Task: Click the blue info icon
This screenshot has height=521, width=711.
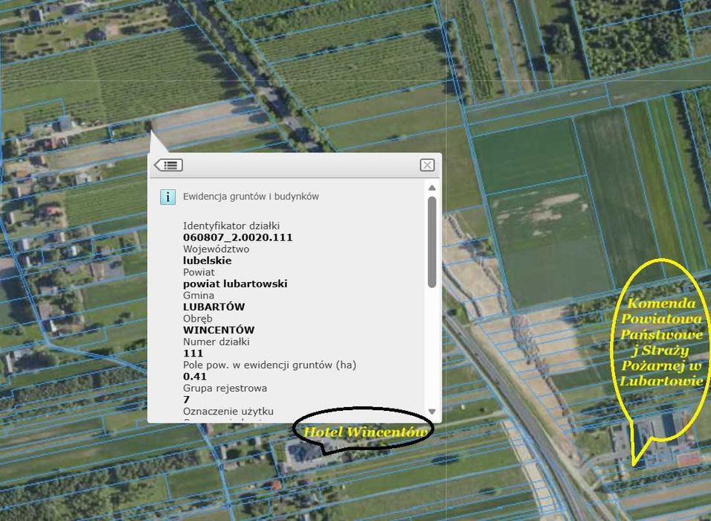Action: 168,197
